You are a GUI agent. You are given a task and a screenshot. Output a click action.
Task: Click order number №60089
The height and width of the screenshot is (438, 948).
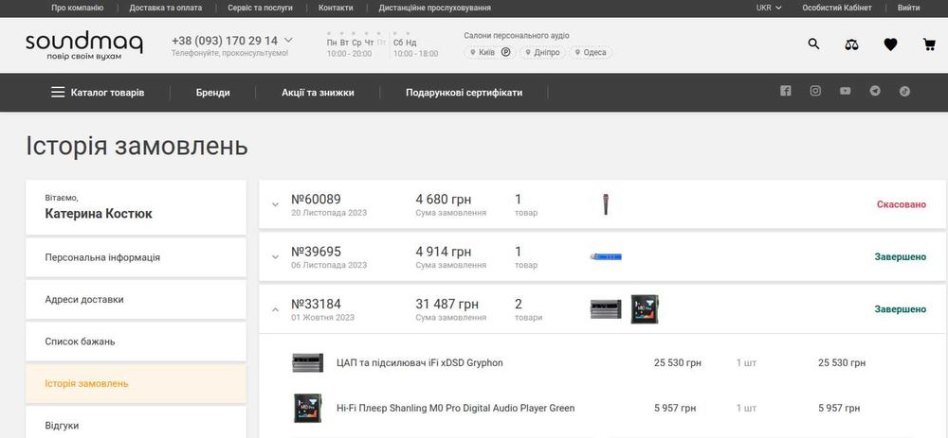point(316,199)
